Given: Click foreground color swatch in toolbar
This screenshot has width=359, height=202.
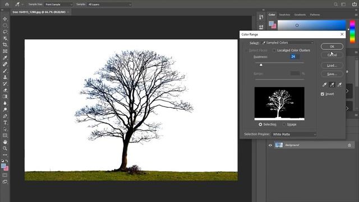Looking at the screenshot, I should [x=3, y=166].
